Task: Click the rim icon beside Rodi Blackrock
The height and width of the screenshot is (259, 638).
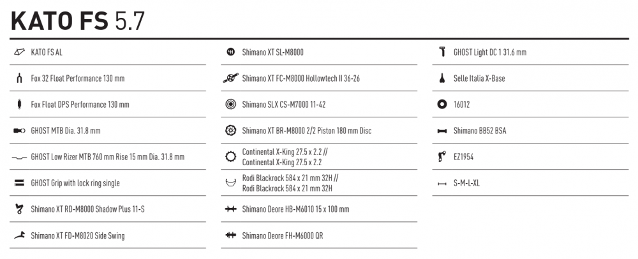Action: click(231, 182)
